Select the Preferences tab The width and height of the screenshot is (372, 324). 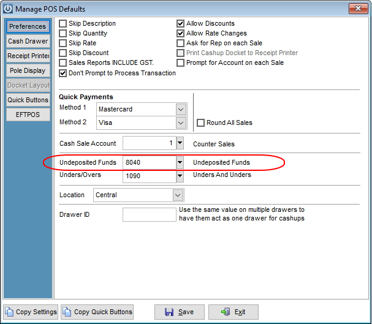point(28,26)
